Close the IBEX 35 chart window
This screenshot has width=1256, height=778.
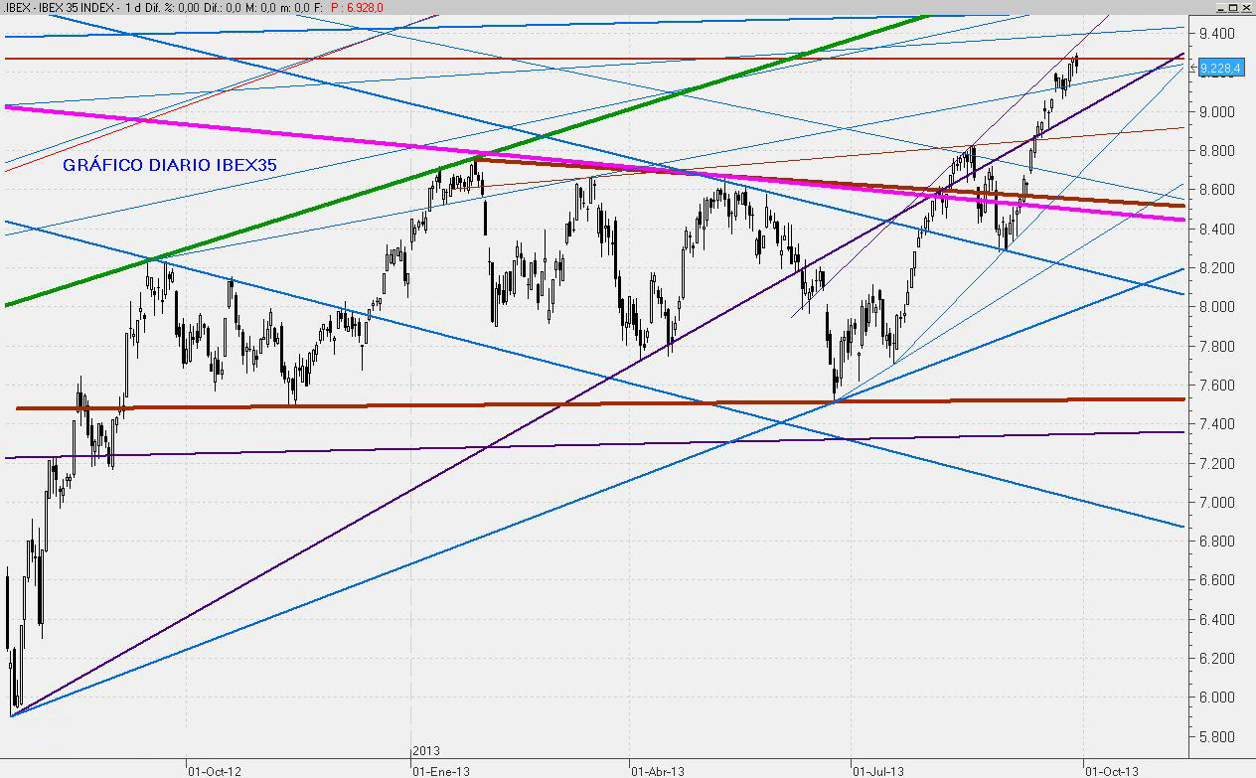[x=1247, y=7]
